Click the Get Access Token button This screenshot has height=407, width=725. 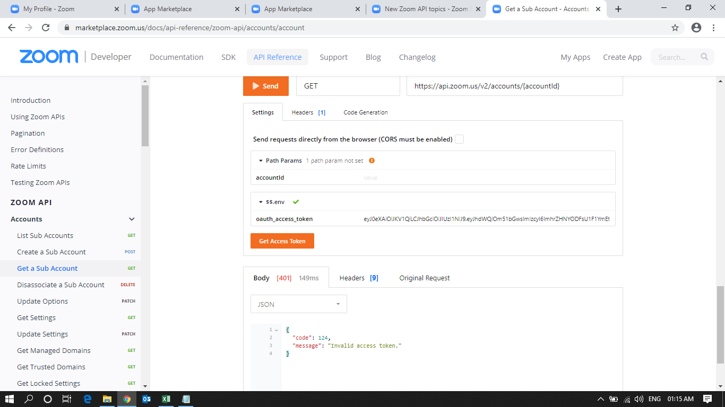coord(282,241)
